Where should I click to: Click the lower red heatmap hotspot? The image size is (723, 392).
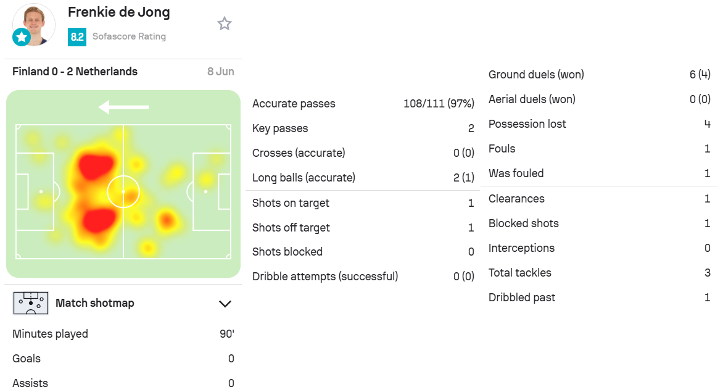pyautogui.click(x=99, y=220)
